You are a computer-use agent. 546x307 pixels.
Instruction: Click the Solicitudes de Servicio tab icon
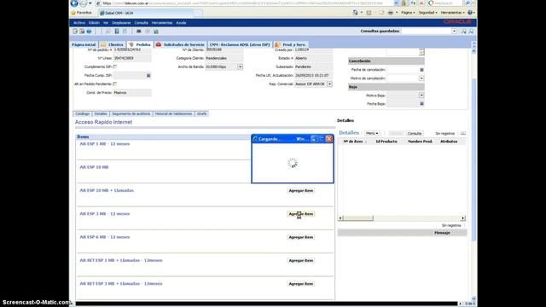(x=159, y=44)
